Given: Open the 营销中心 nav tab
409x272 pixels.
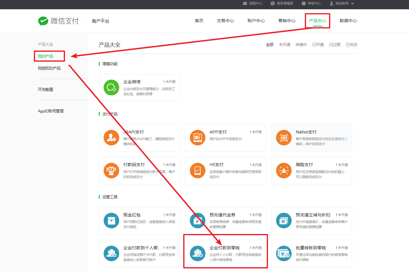Looking at the screenshot, I should [x=287, y=21].
